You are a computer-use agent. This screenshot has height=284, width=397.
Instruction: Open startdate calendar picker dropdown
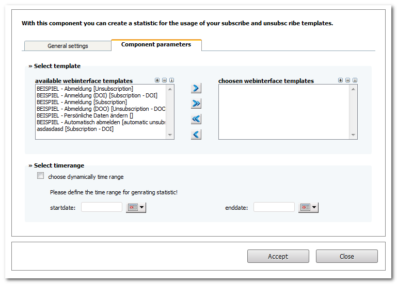[x=136, y=207]
